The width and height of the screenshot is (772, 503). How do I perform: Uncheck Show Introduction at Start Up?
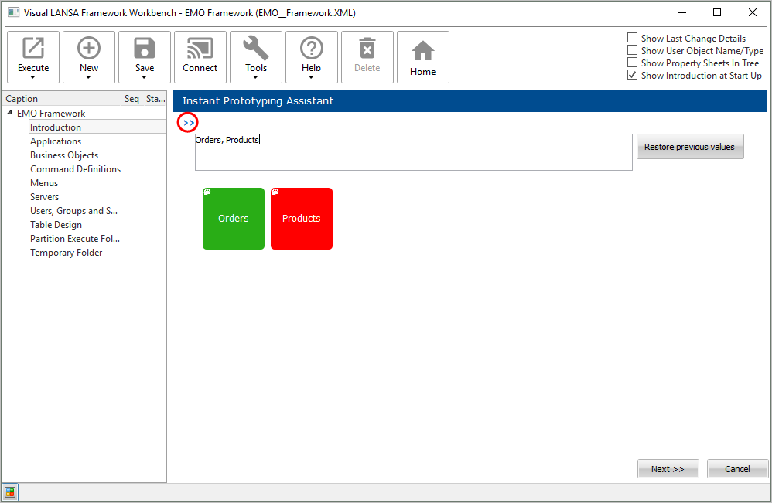(x=632, y=75)
